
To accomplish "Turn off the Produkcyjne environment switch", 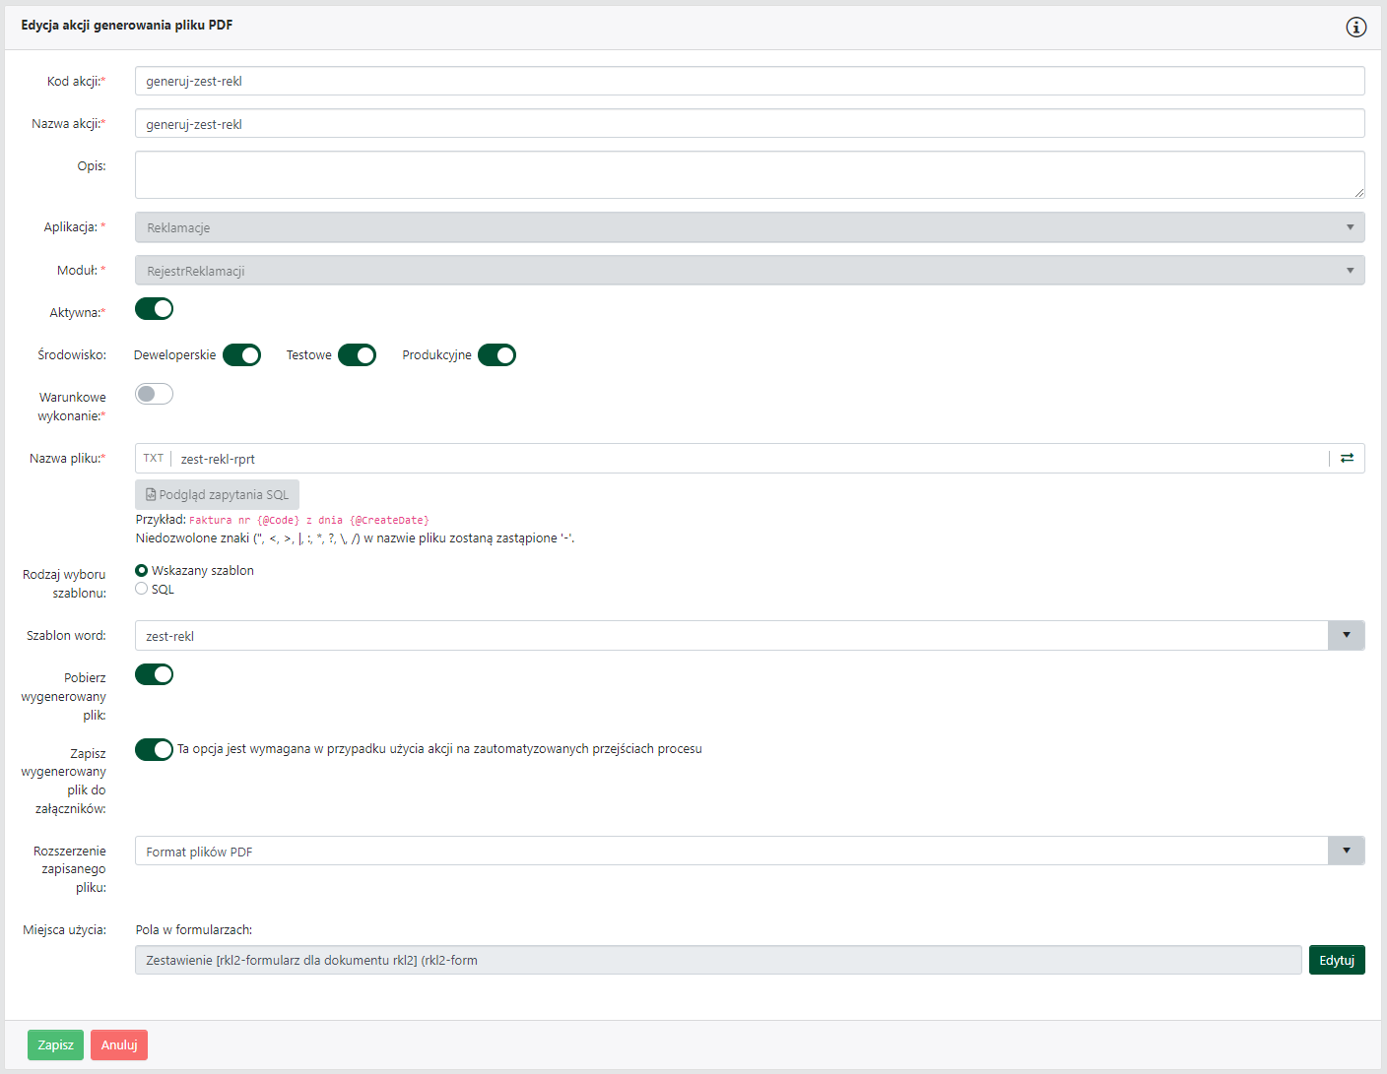I will [x=496, y=355].
